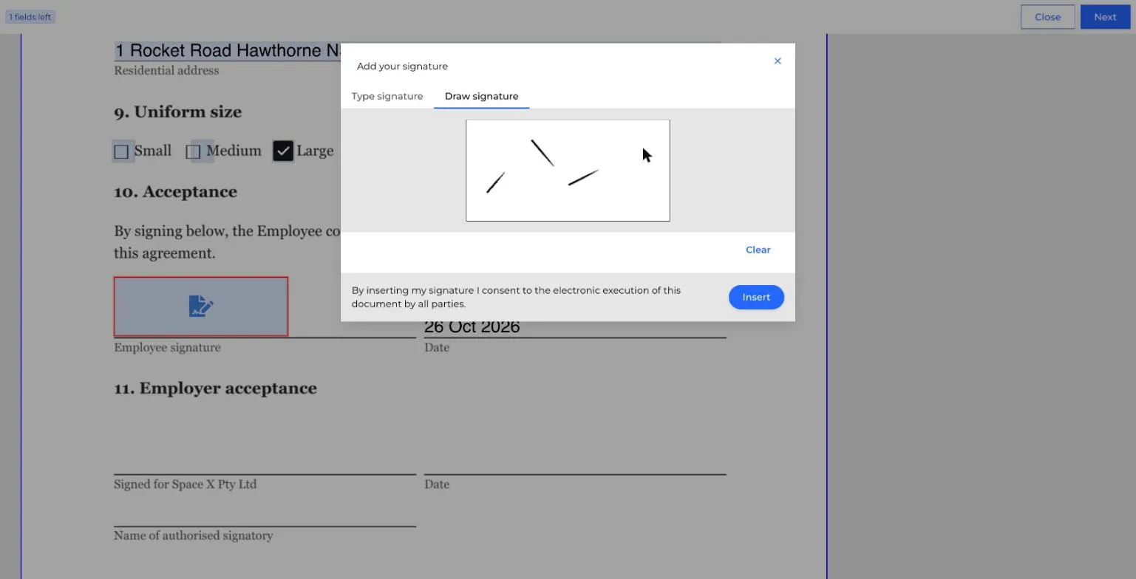Image resolution: width=1136 pixels, height=579 pixels.
Task: Click the Next button in top bar
Action: [1105, 17]
